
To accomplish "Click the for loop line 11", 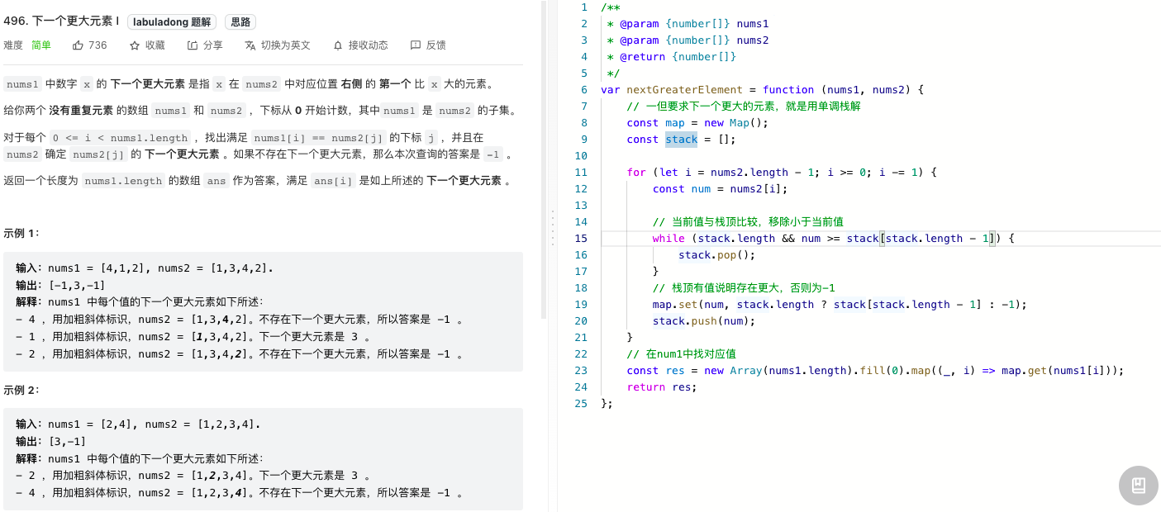I will (x=782, y=173).
